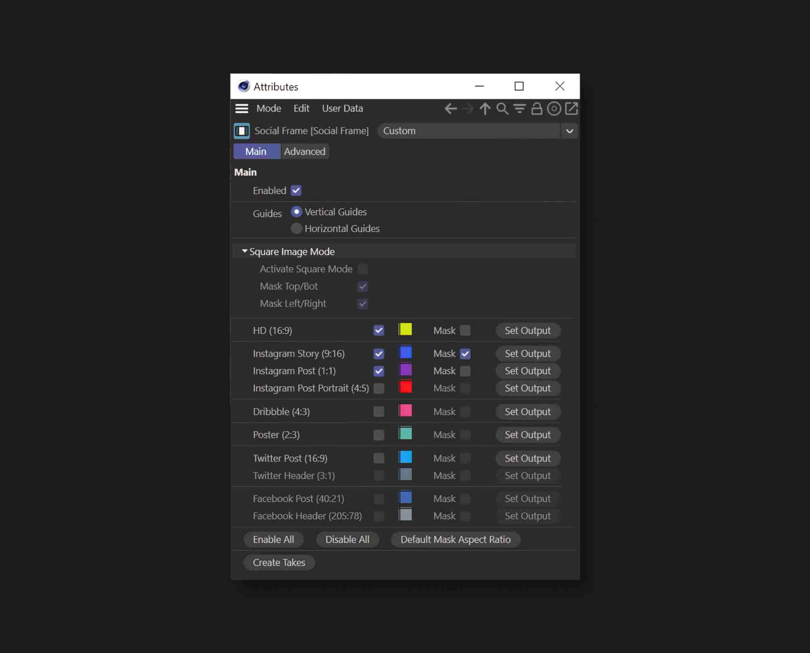Click the pink color swatch for Dribbble (4:3)
This screenshot has width=810, height=653.
click(406, 411)
